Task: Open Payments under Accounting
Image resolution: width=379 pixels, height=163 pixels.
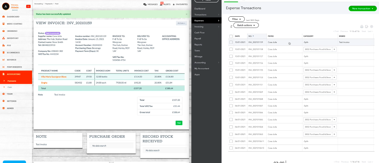Action: [12, 81]
